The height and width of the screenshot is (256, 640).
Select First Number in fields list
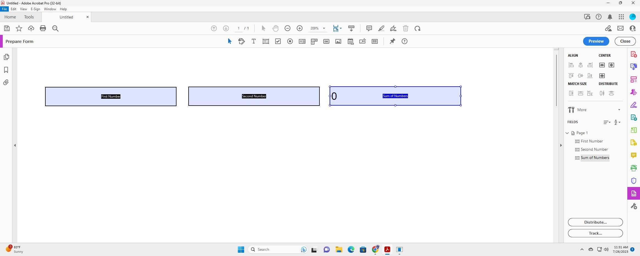click(x=592, y=141)
